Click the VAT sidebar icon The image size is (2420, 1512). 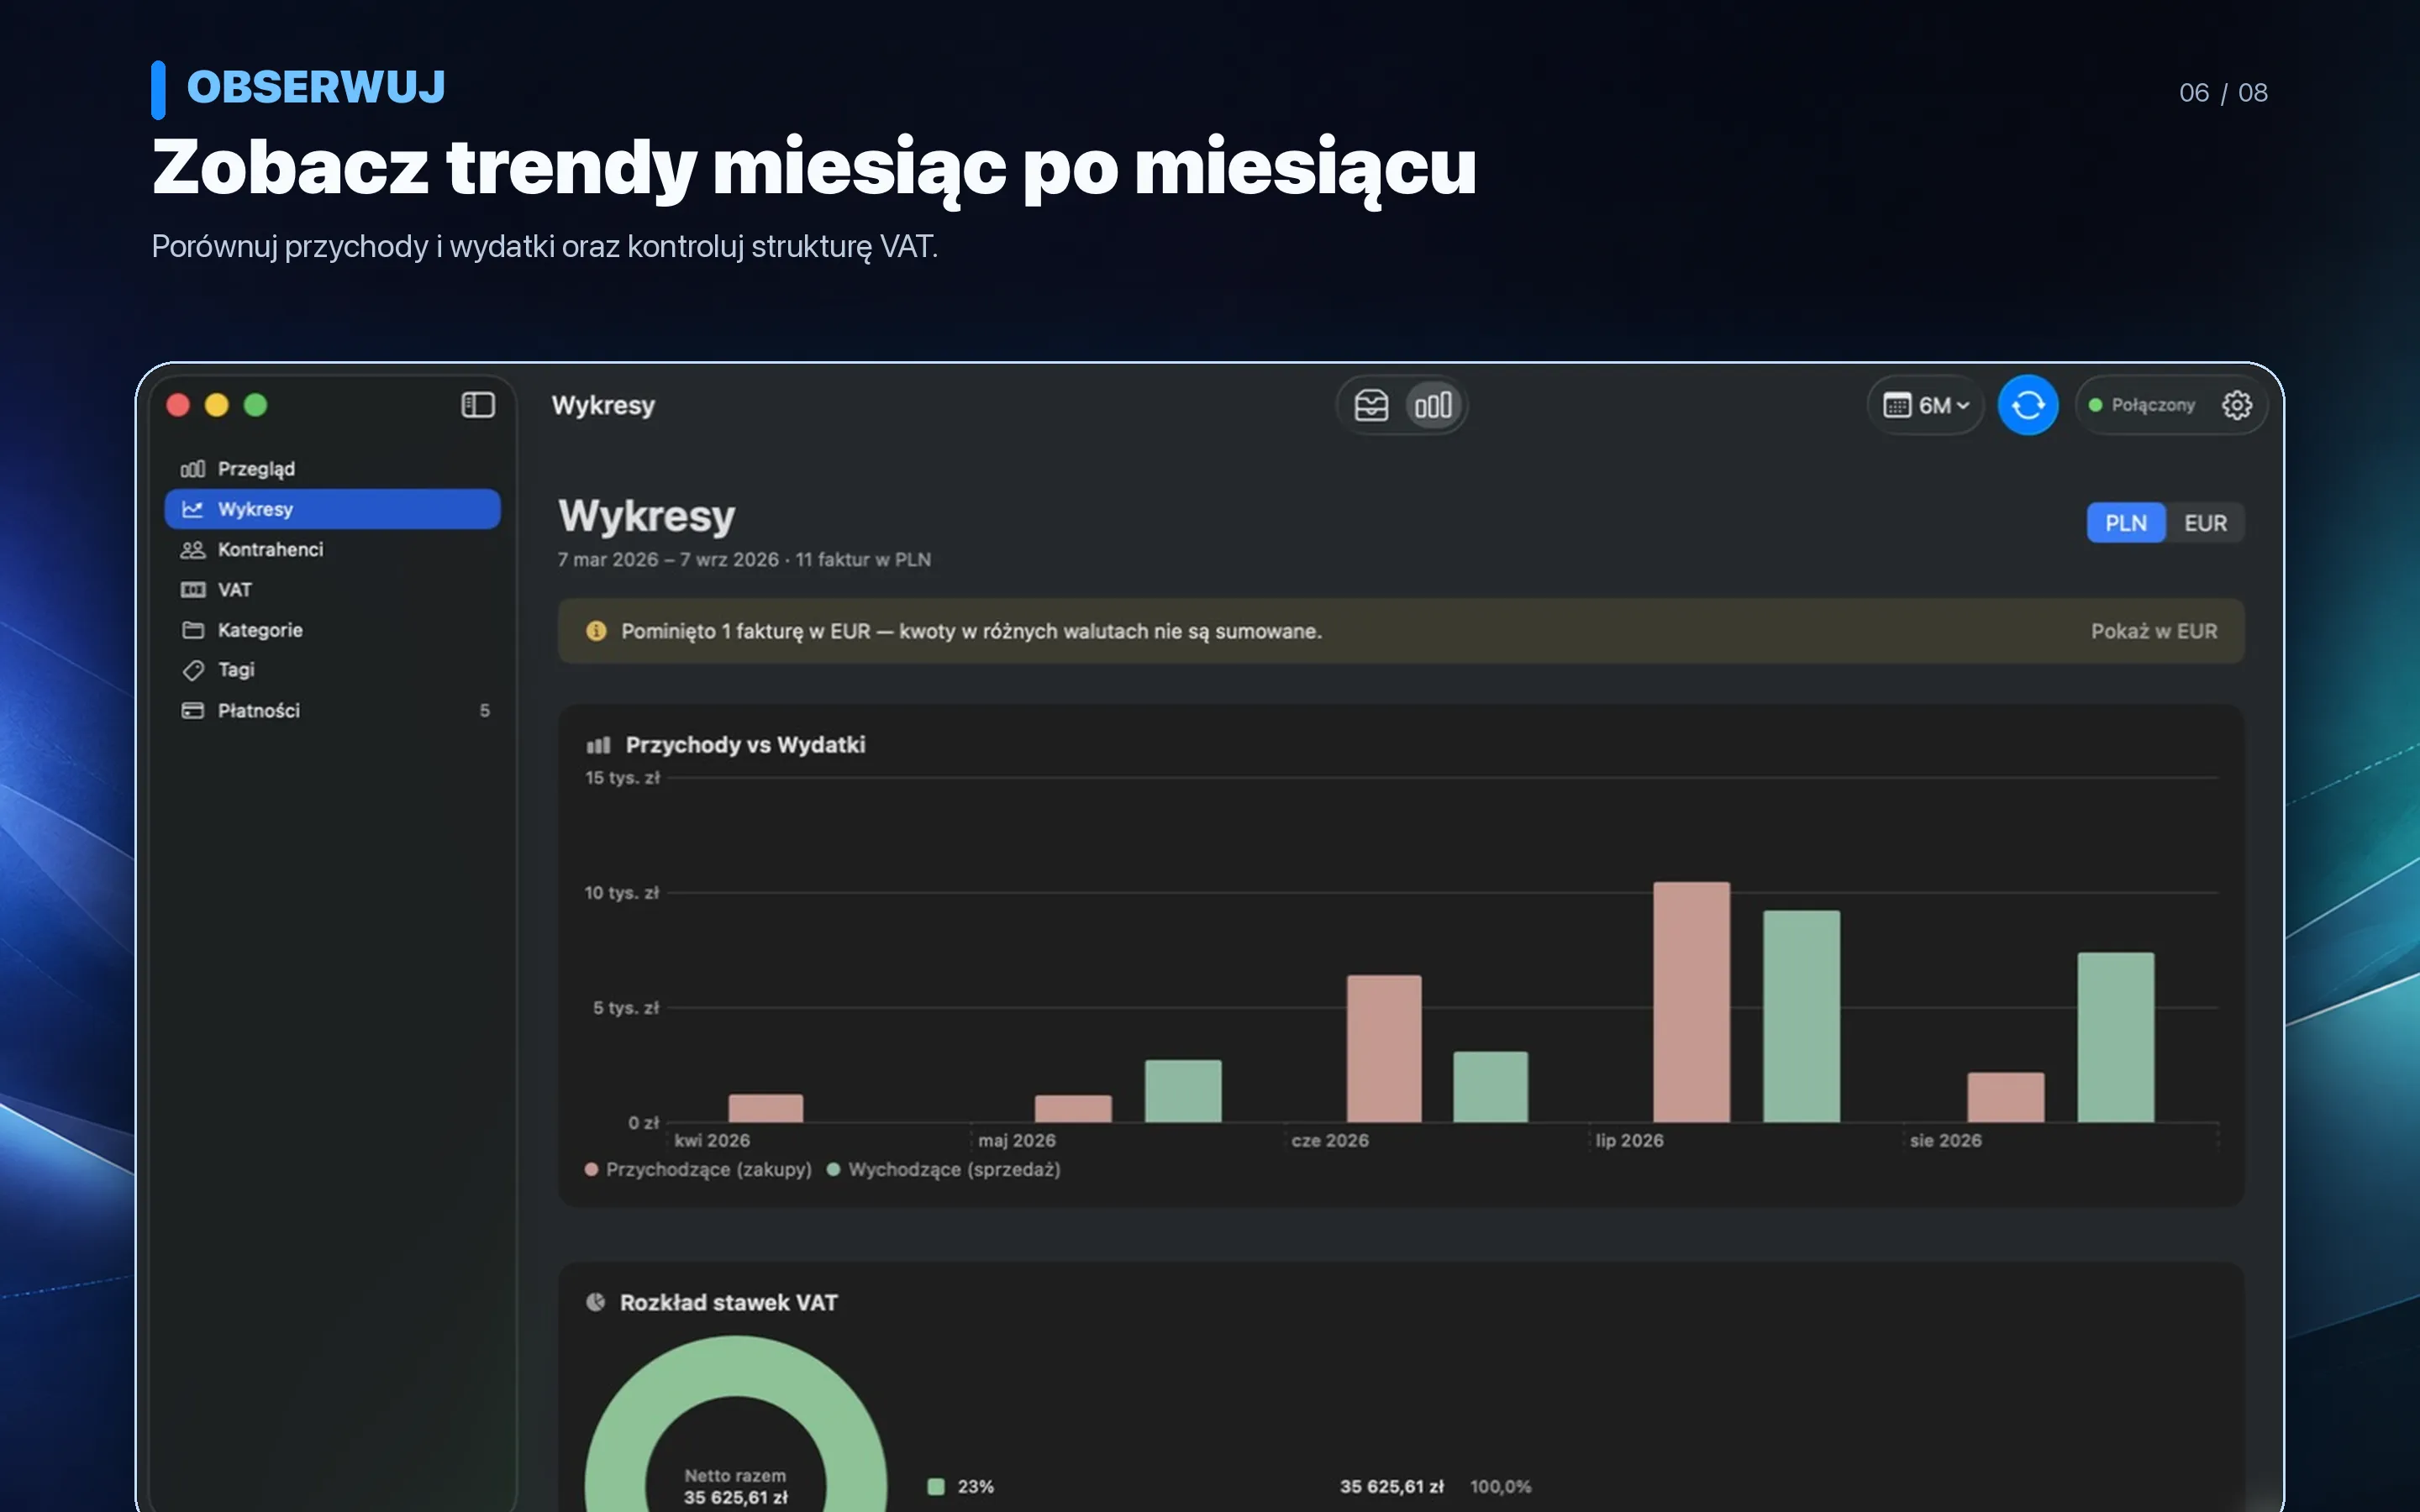coord(193,590)
